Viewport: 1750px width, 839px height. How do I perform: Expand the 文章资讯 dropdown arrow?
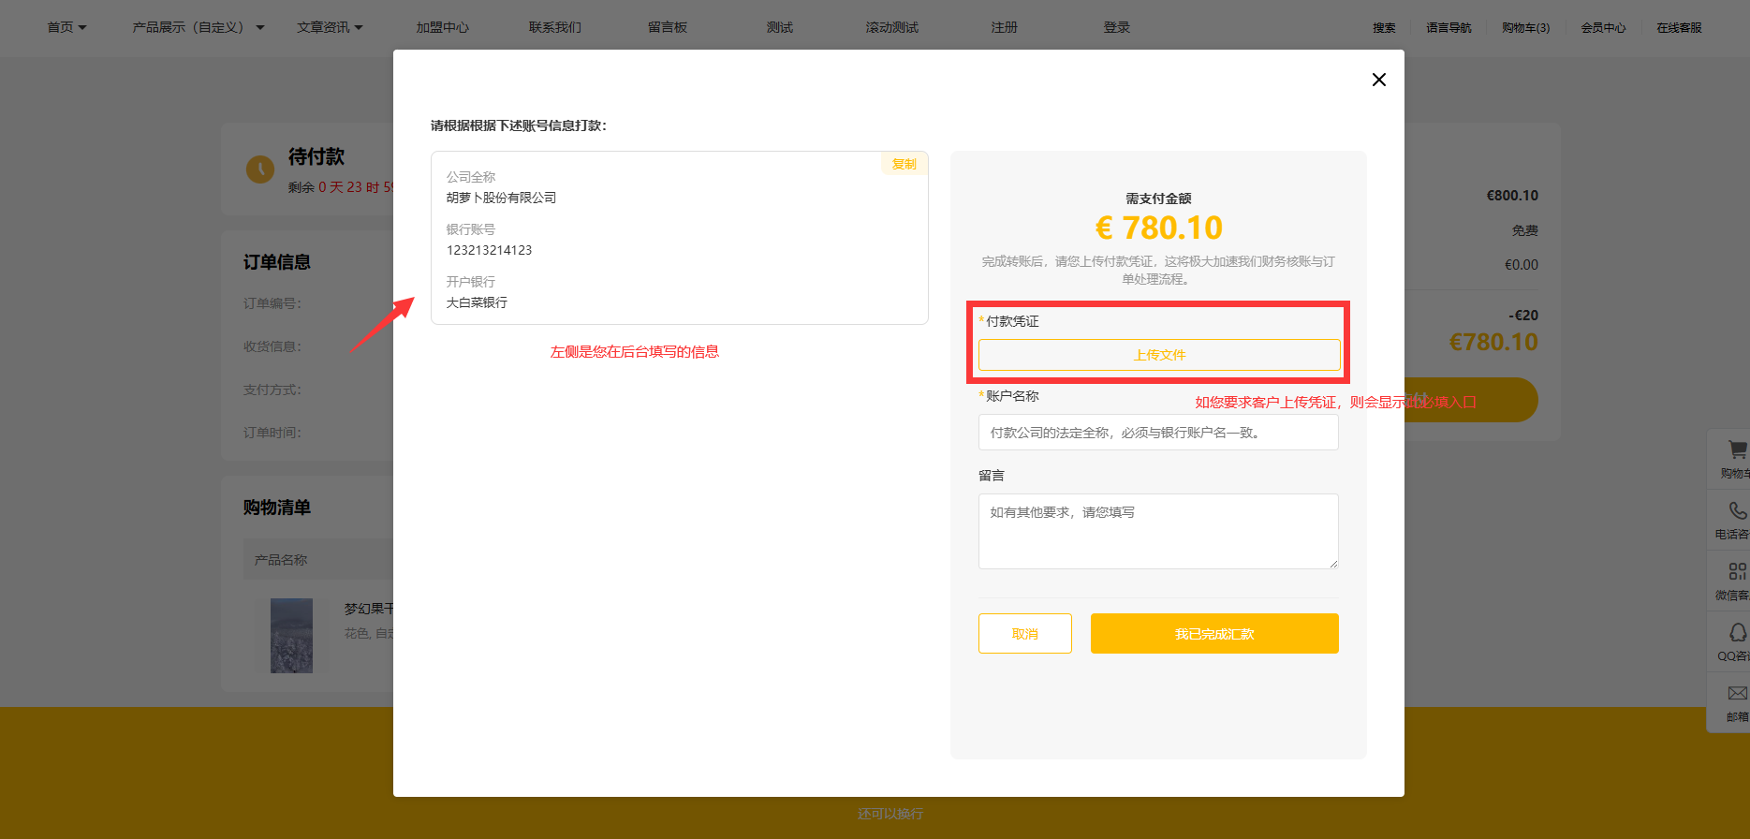359,28
